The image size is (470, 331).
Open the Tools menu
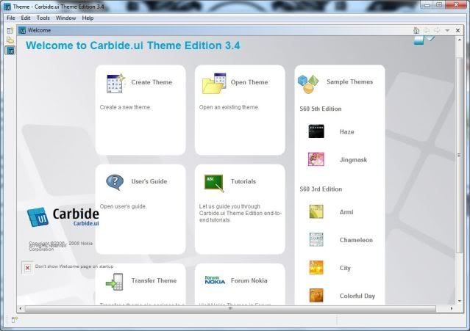coord(43,18)
